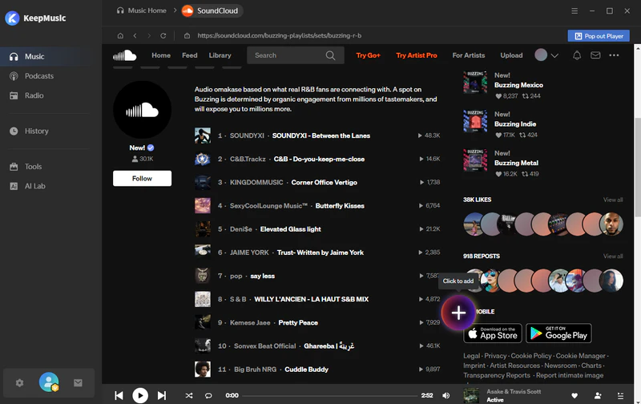Open the SoundCloud Home tab
Viewport: 641px width, 404px height.
(x=161, y=55)
